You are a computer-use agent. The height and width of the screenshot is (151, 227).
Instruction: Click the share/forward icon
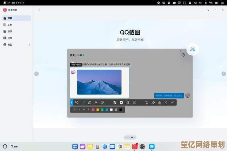[x=153, y=103]
